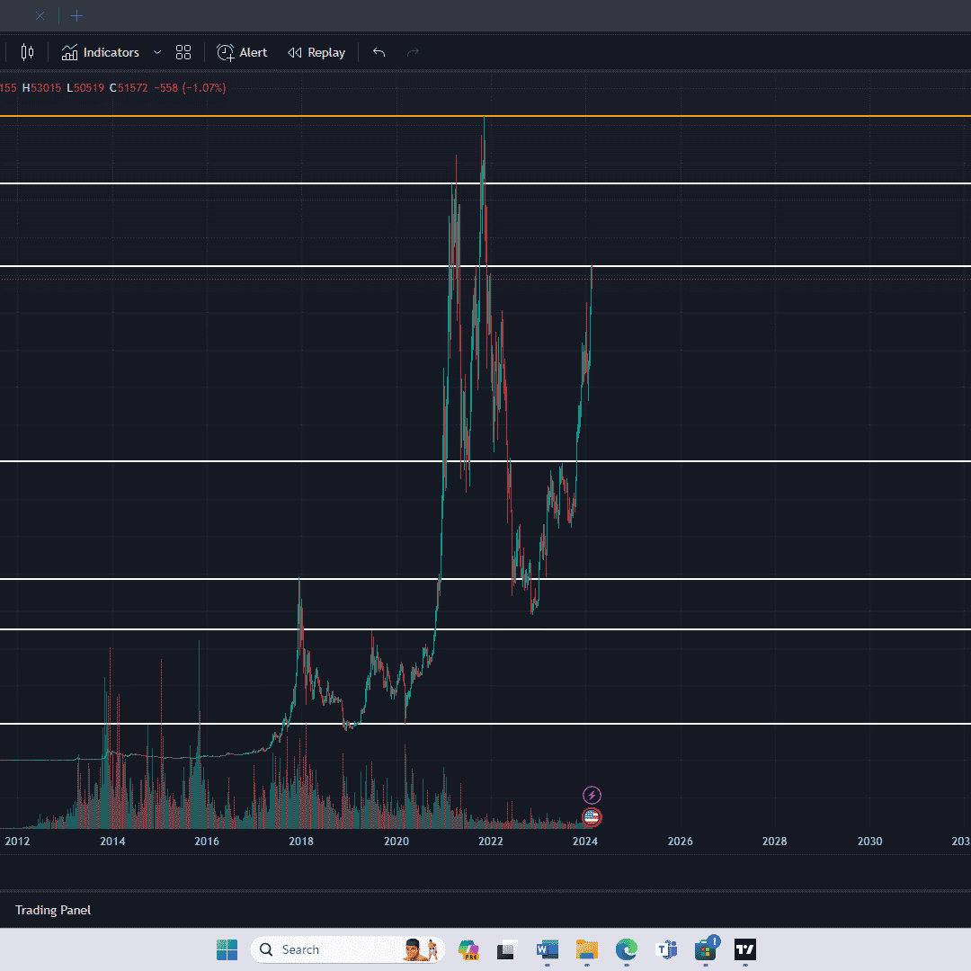Screen dimensions: 971x971
Task: Close the current browser tab
Action: click(40, 15)
